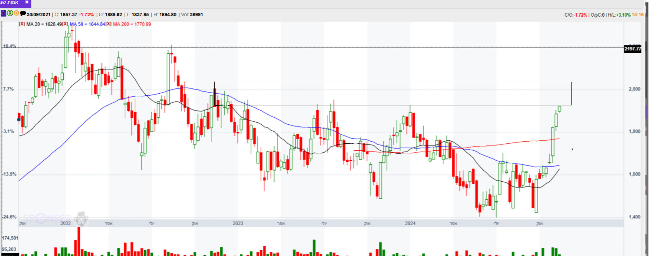Click the 2024 label on time axis

pyautogui.click(x=410, y=224)
